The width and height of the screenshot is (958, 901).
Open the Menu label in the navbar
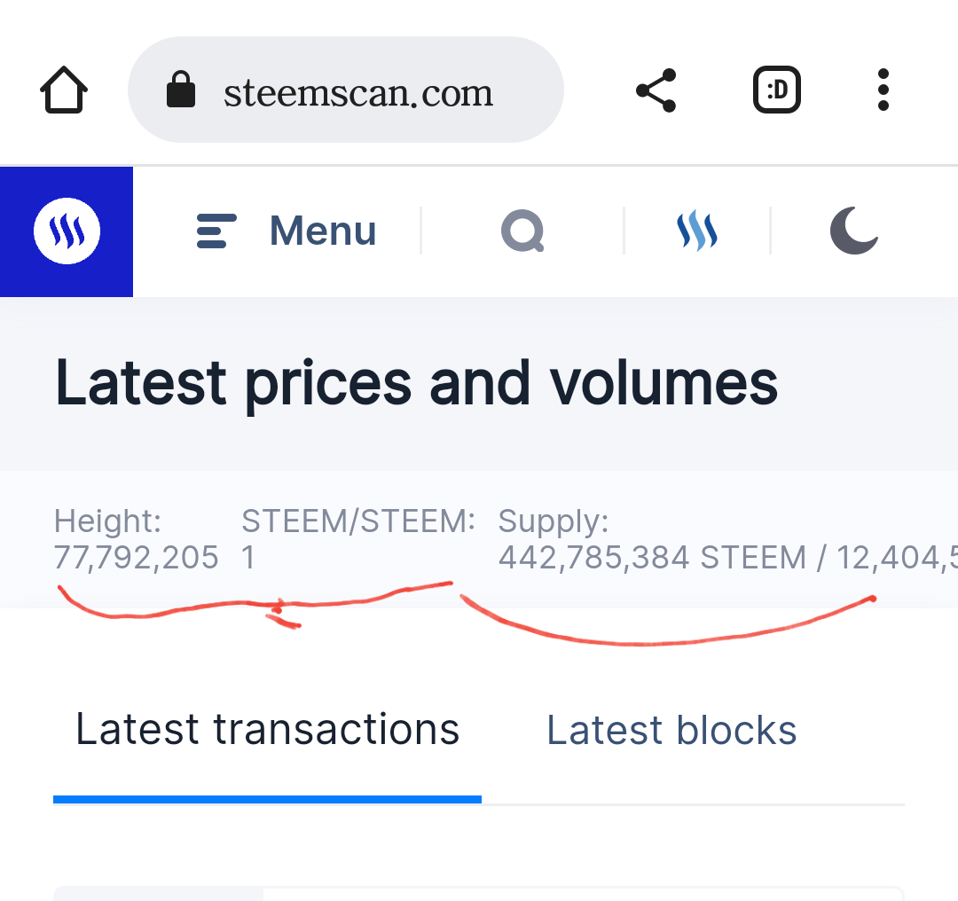(323, 231)
